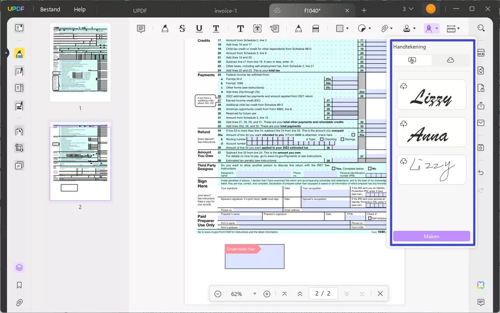Open the Edit PDF mode in left sidebar
This screenshot has height=313, width=500.
pyautogui.click(x=19, y=71)
